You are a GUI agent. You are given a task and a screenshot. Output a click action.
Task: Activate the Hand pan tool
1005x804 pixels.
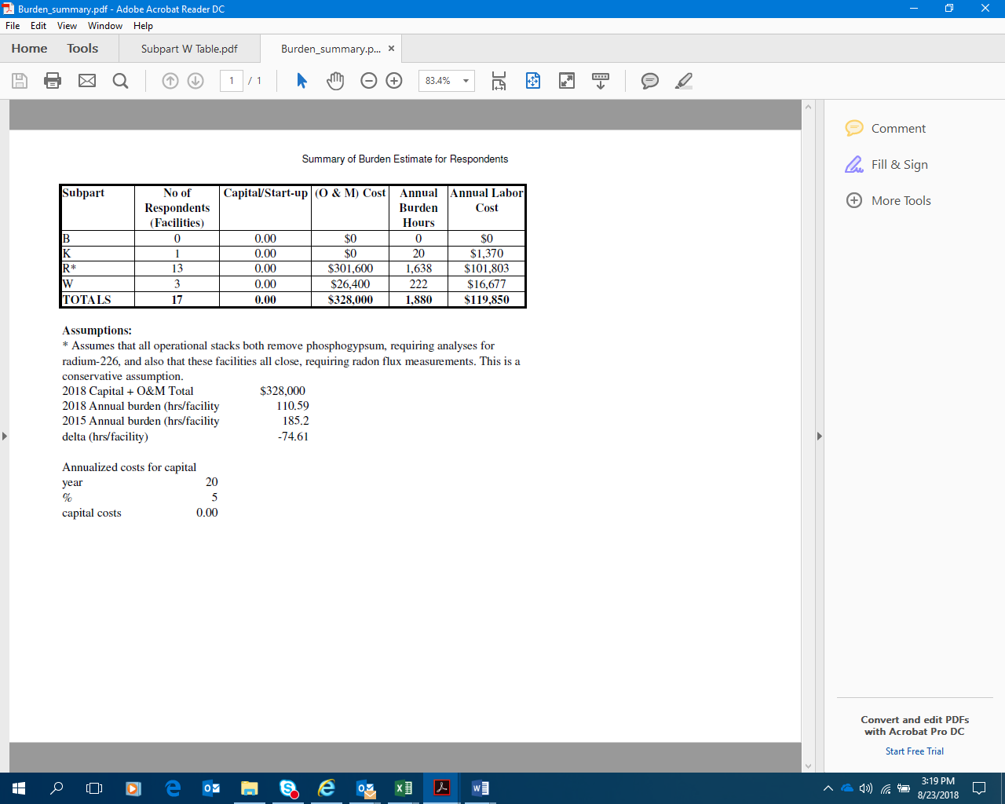point(335,80)
